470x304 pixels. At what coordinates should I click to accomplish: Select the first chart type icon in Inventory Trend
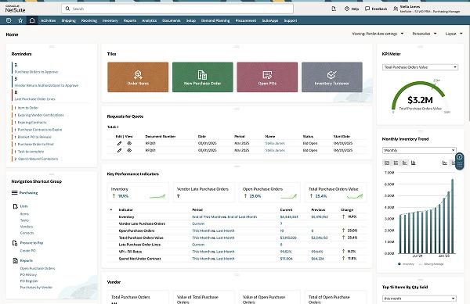click(x=387, y=163)
